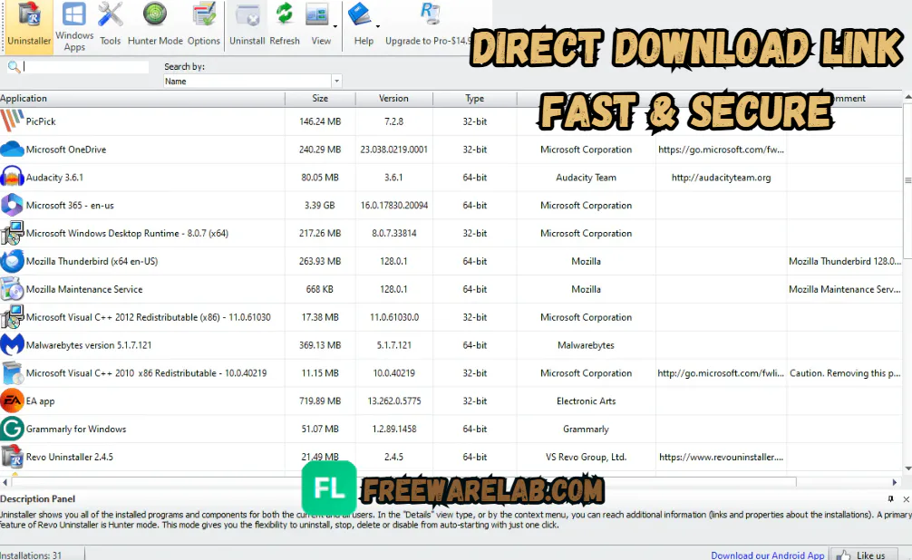Open the View dropdown arrow
Image resolution: width=912 pixels, height=560 pixels.
(x=335, y=27)
